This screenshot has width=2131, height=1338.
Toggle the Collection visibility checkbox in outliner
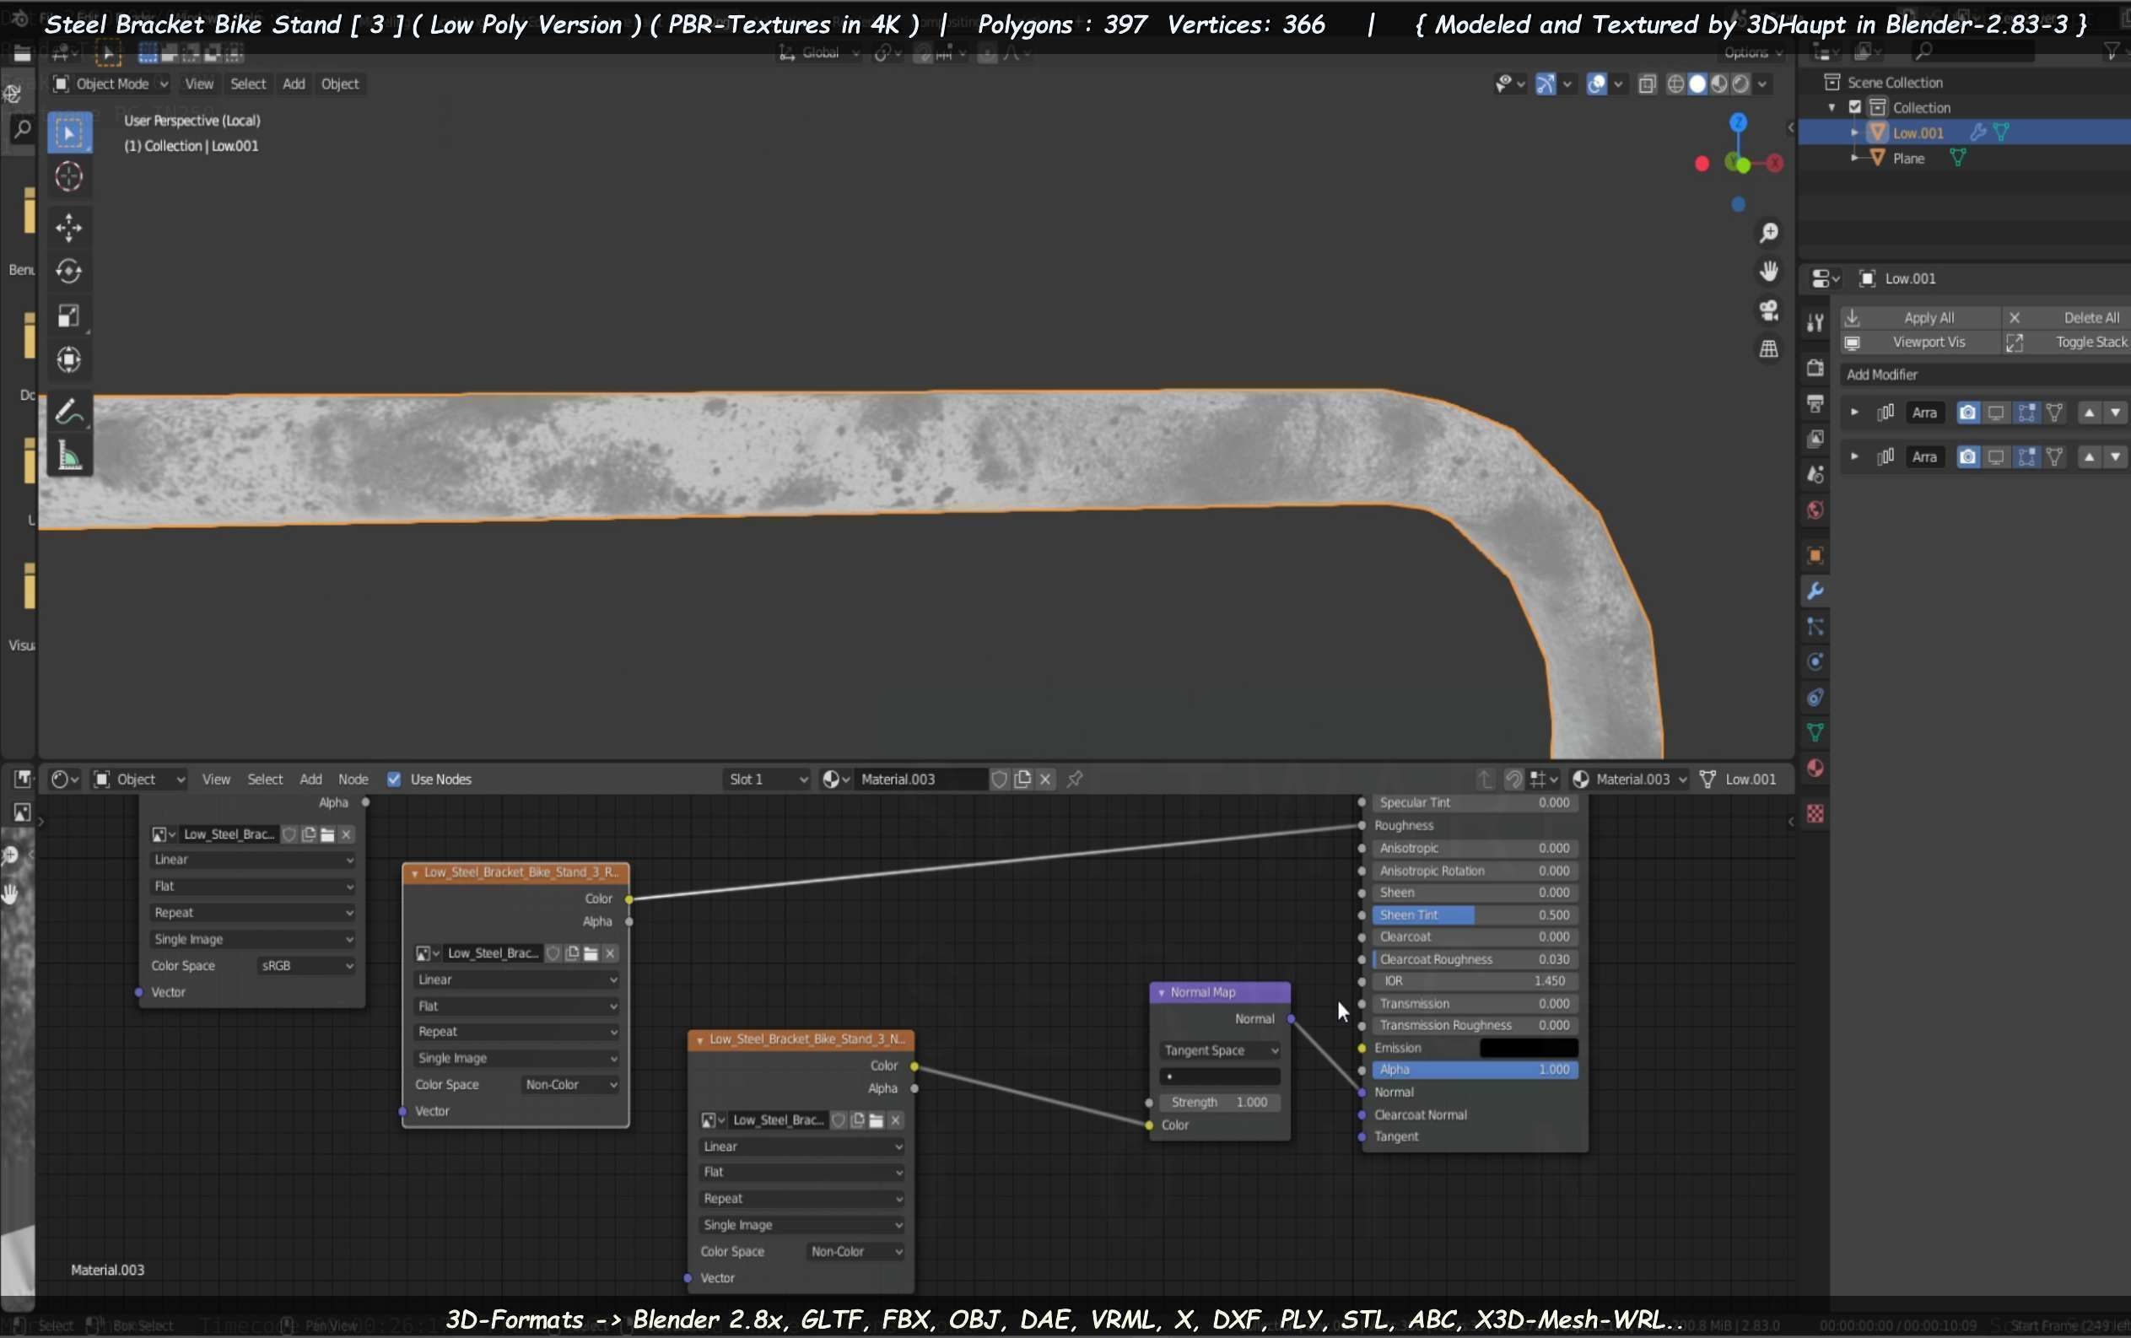[1856, 107]
